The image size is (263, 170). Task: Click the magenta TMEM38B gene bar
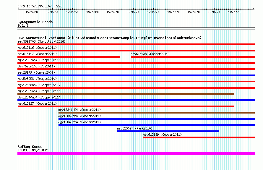136,154
